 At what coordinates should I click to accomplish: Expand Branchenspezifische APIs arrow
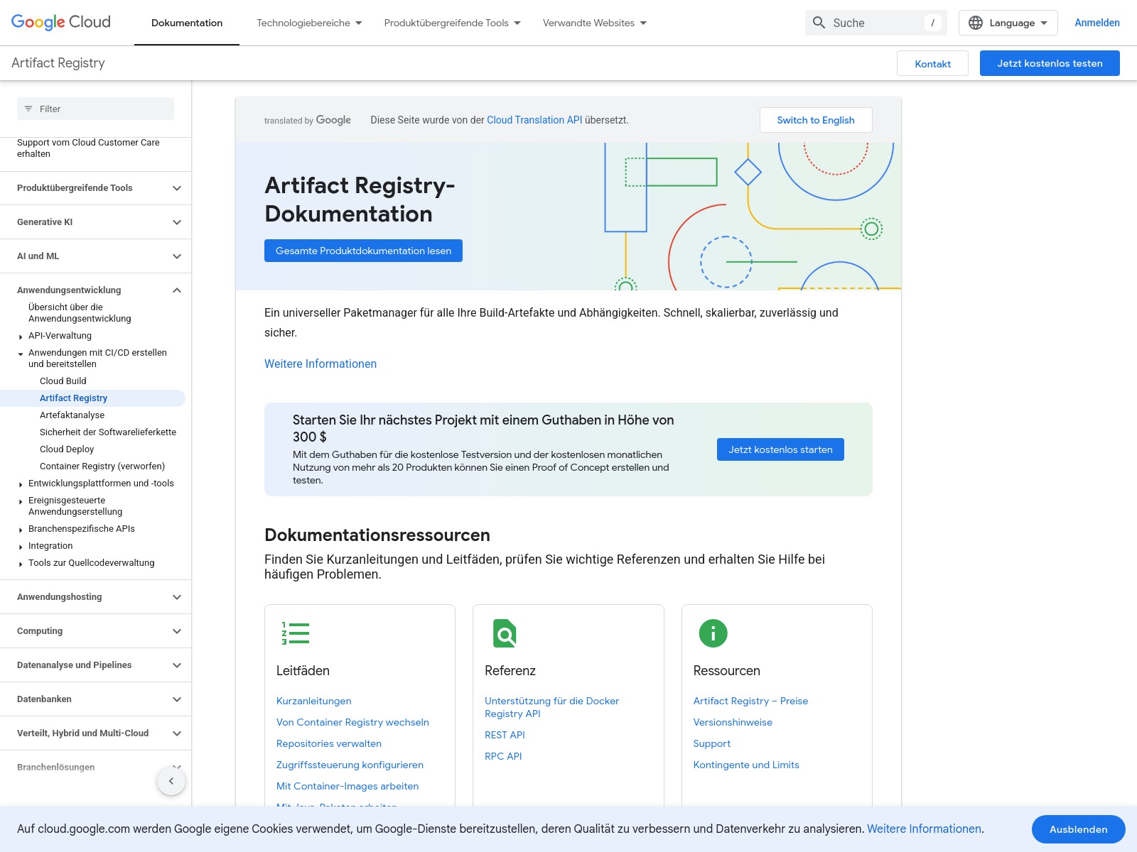(x=21, y=530)
